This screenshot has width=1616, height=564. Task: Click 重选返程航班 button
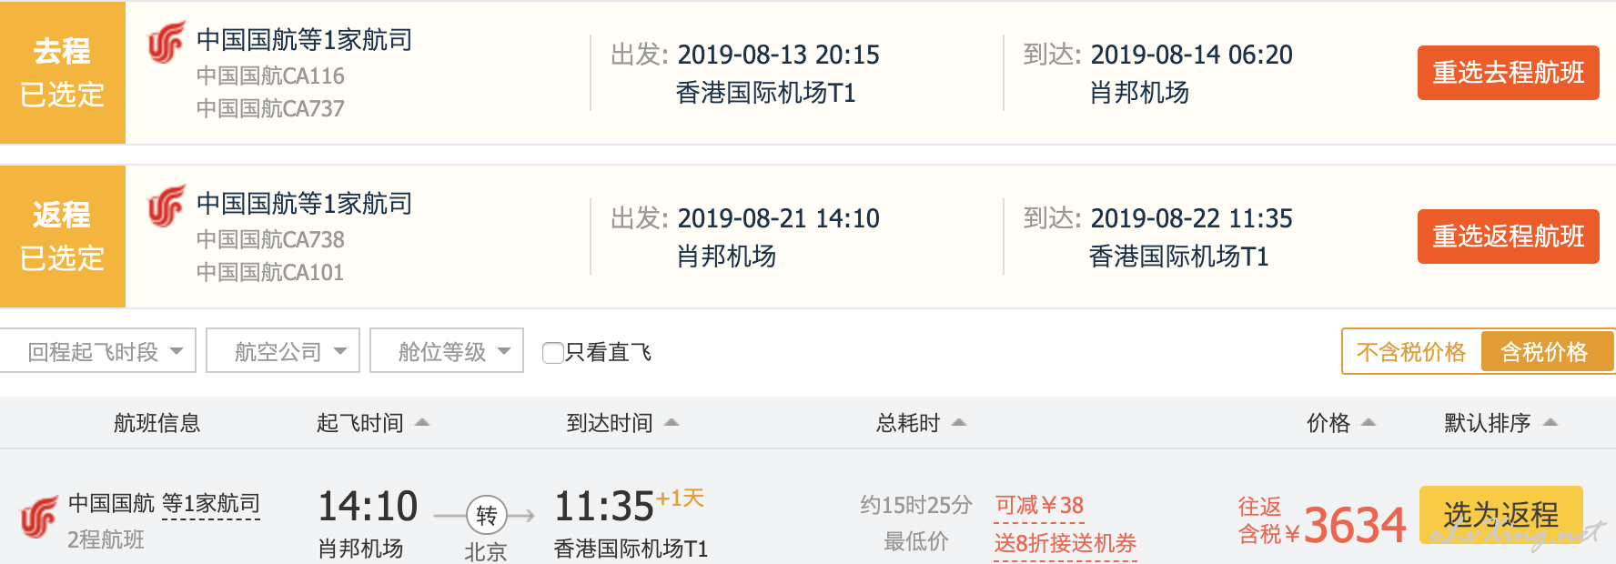1508,237
